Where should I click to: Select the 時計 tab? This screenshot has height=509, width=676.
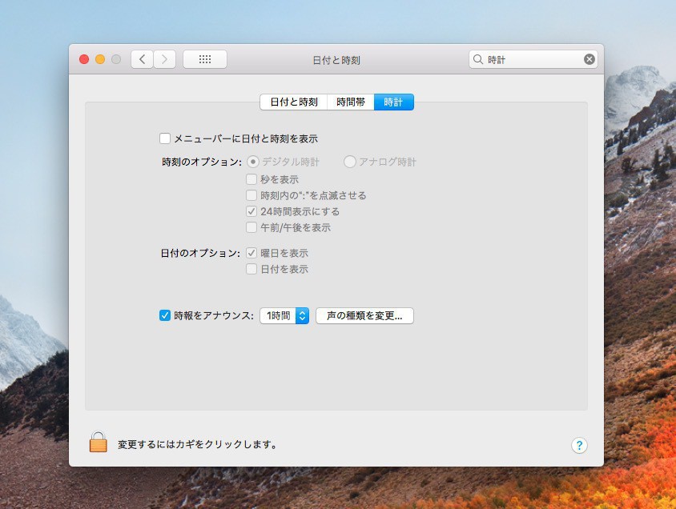393,102
